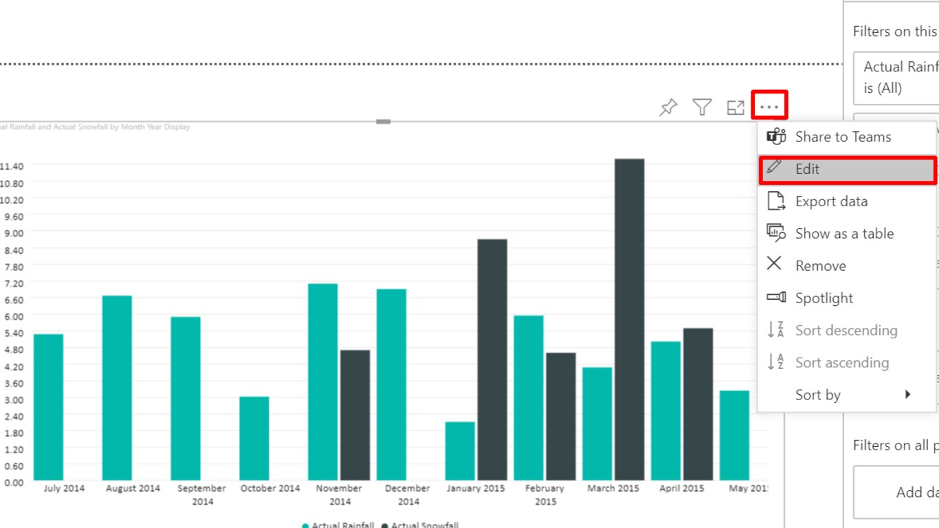This screenshot has width=939, height=528.
Task: Click the Teams icon in menu
Action: click(x=776, y=136)
